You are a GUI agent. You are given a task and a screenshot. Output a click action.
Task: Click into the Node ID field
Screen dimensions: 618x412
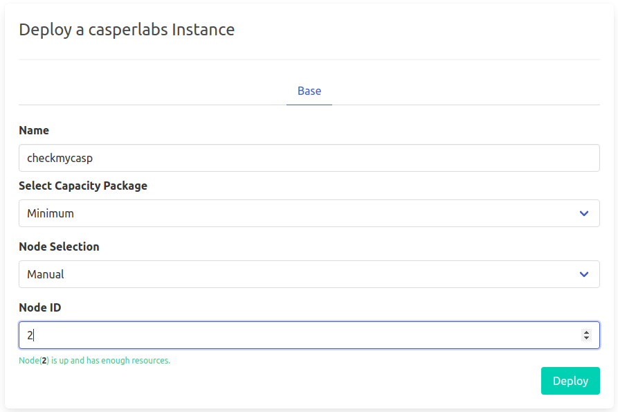(298, 335)
